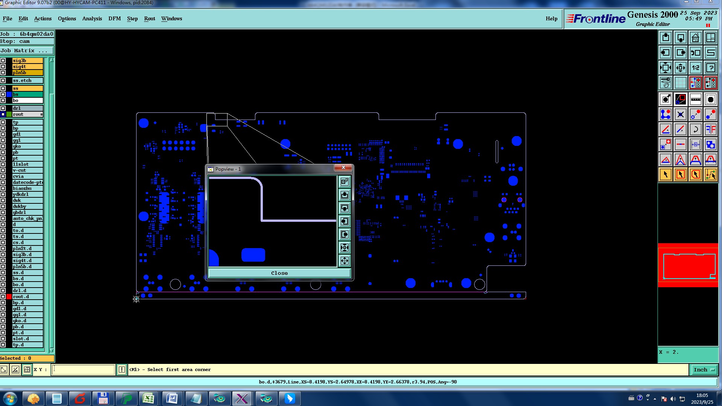Toggle the checkbox for layer sig3b

click(3, 61)
